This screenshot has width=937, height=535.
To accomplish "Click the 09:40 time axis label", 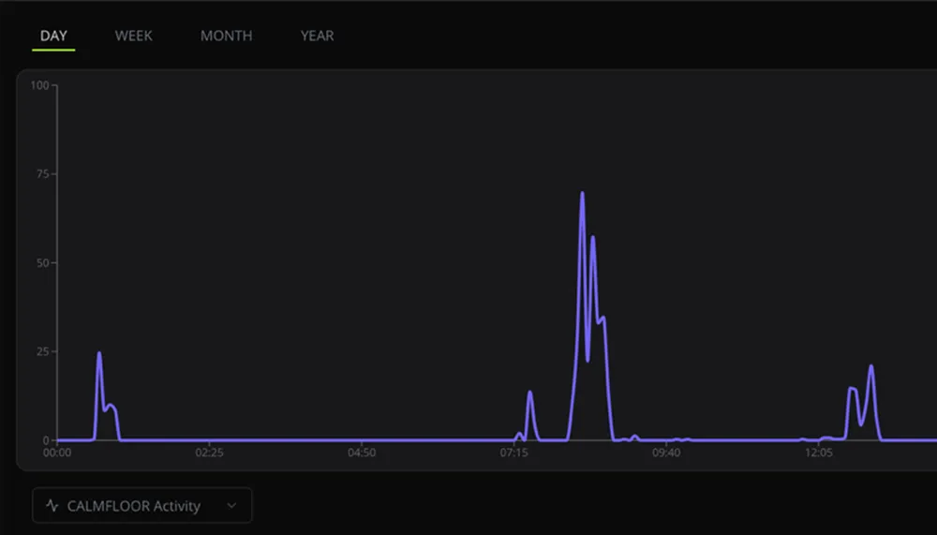I will (666, 453).
